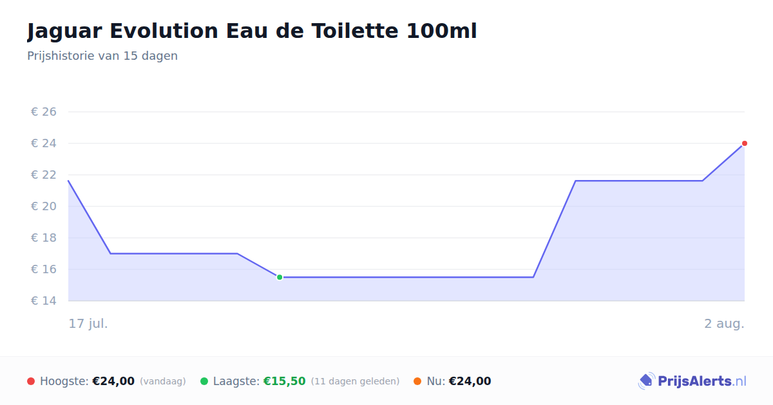Click the Prijshistorie van 15 dagen subtitle
Image resolution: width=773 pixels, height=405 pixels.
[102, 56]
